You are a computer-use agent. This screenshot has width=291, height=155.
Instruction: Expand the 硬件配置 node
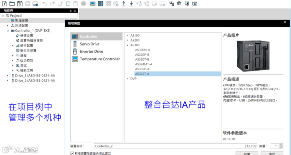pos(13,45)
